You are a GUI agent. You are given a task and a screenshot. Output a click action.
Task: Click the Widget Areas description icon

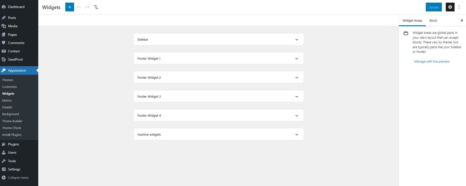pos(406,33)
